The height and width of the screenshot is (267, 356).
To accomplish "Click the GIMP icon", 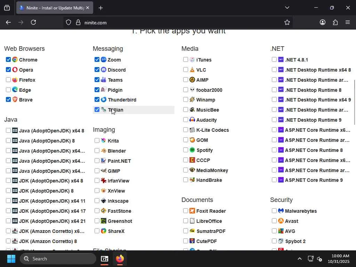I will point(104,171).
